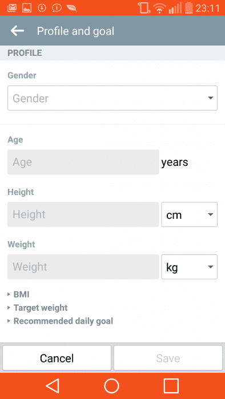Tap the Save button

[x=168, y=358]
